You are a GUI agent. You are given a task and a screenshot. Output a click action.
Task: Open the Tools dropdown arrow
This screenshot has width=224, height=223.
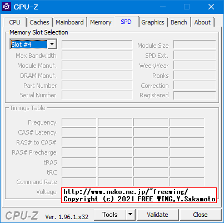point(131,215)
